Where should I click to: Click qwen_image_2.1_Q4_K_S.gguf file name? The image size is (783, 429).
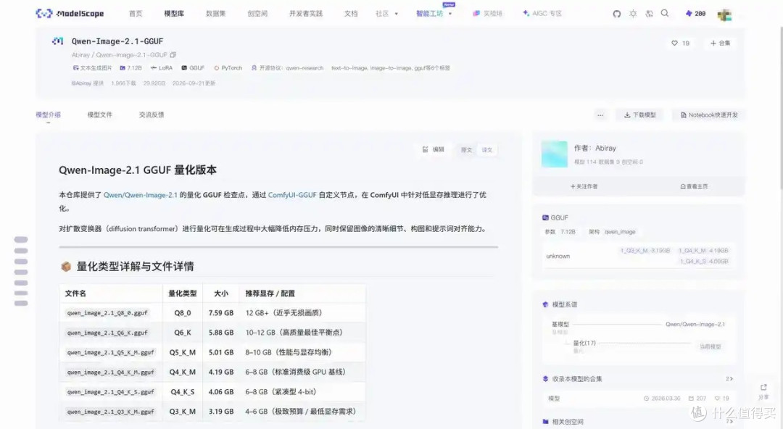pos(111,392)
